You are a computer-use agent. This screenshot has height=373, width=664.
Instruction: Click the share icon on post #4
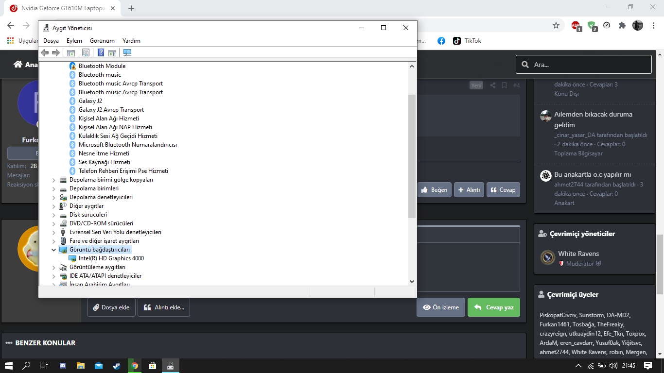492,85
